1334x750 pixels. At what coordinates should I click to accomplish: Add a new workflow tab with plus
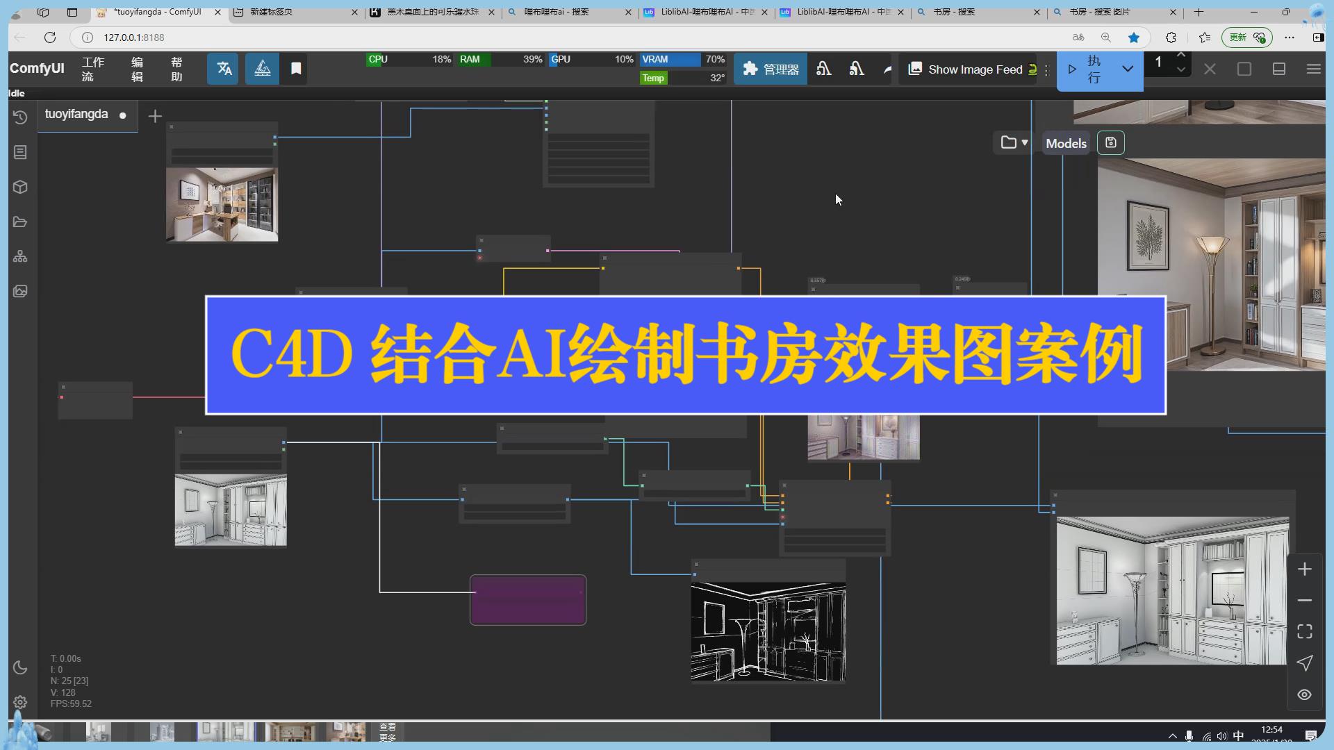click(x=155, y=116)
